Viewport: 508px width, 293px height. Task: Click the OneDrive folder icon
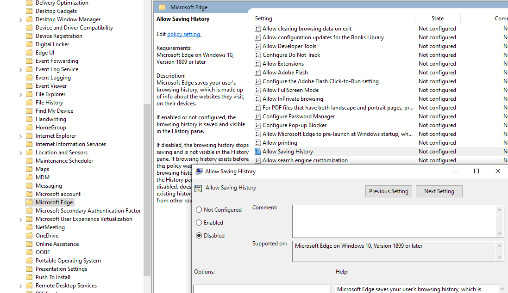click(29, 236)
